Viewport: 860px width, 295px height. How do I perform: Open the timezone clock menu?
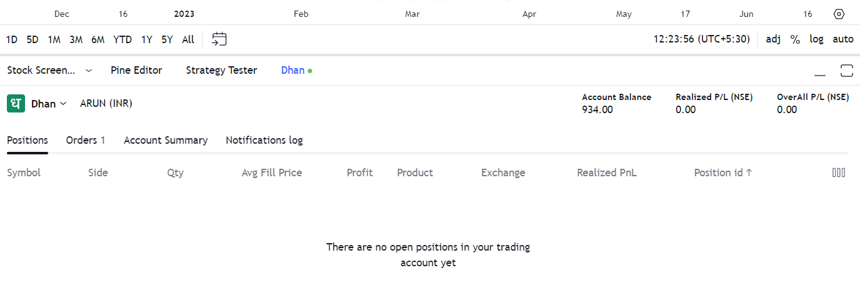(701, 39)
